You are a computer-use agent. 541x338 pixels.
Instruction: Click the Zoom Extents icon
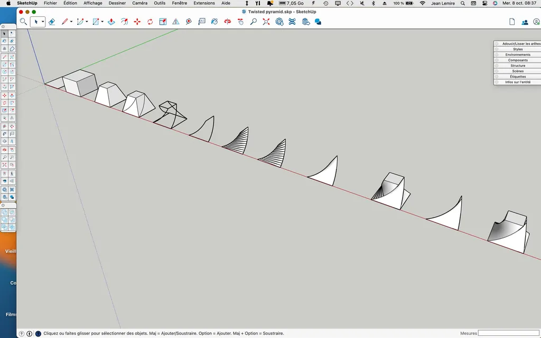coord(266,22)
